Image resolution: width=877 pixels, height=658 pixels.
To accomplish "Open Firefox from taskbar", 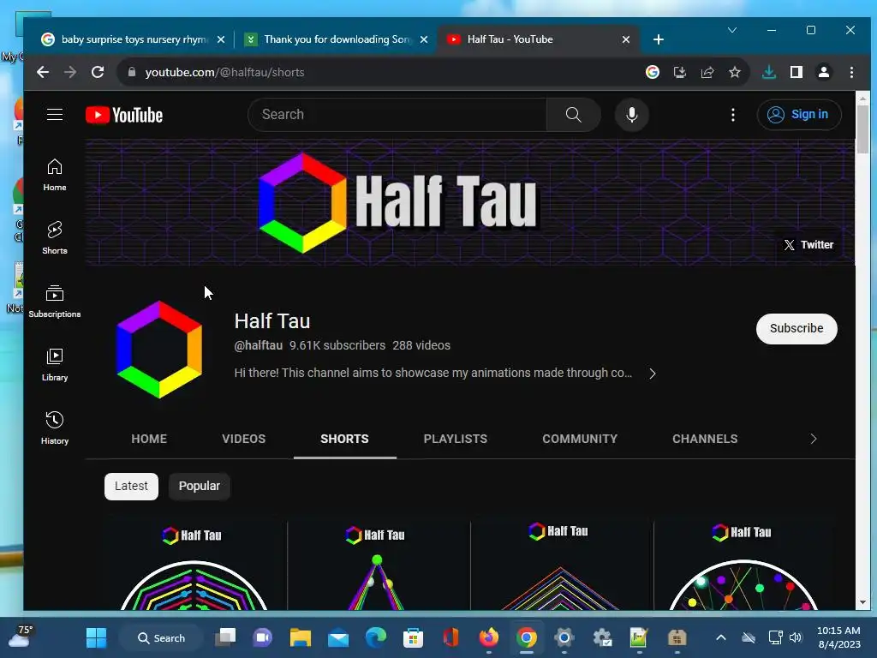I will (x=489, y=637).
